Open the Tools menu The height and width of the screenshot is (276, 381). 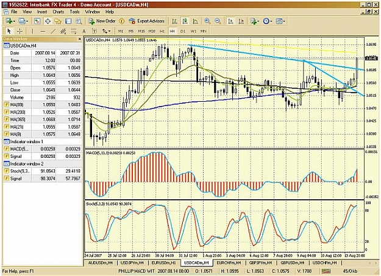(74, 12)
